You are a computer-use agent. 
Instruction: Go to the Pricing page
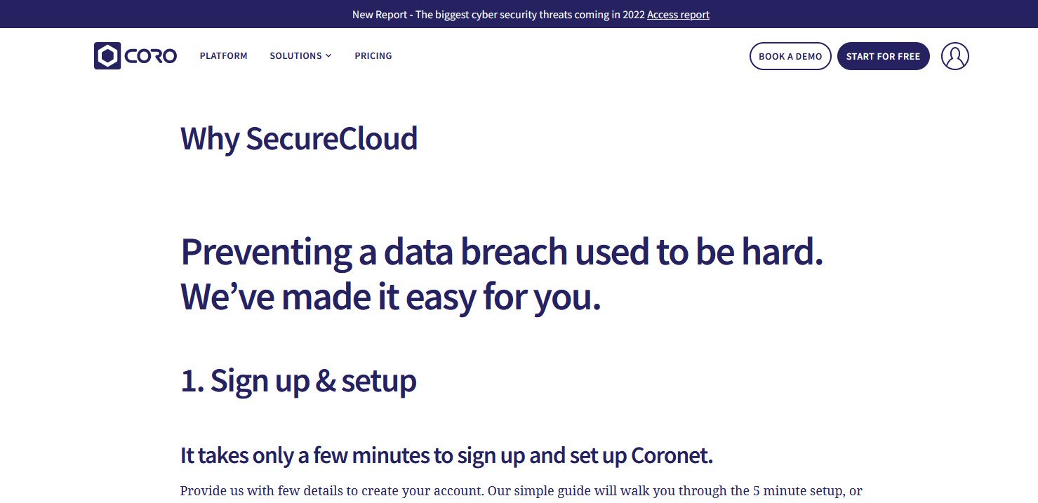coord(373,56)
